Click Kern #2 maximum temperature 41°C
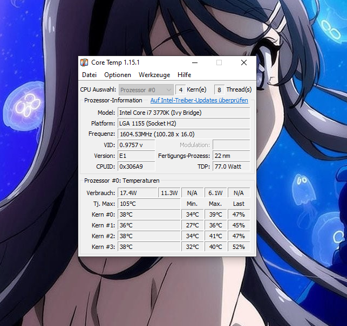Viewport: 347px width, 326px height. point(215,236)
